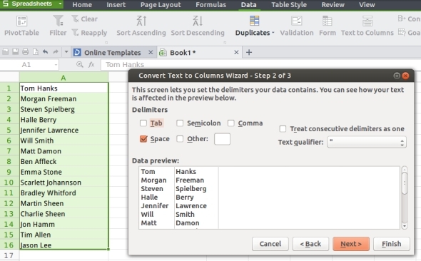
Task: Click the Data preview scrollbar thumb
Action: 405,183
